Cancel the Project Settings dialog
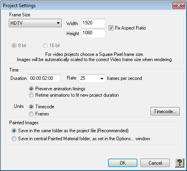The width and height of the screenshot is (187, 171). 155,163
